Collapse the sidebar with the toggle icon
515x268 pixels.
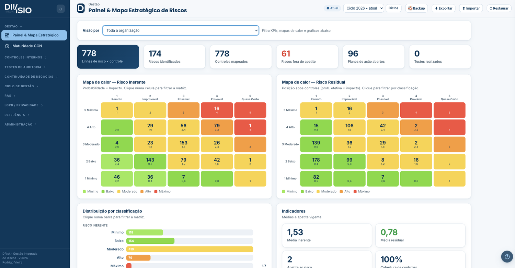[x=60, y=9]
